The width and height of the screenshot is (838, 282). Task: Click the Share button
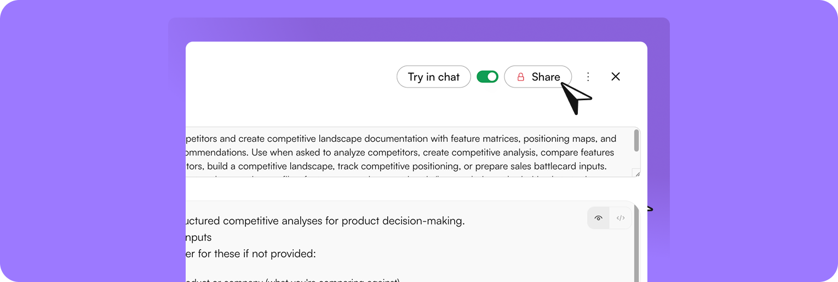tap(538, 77)
